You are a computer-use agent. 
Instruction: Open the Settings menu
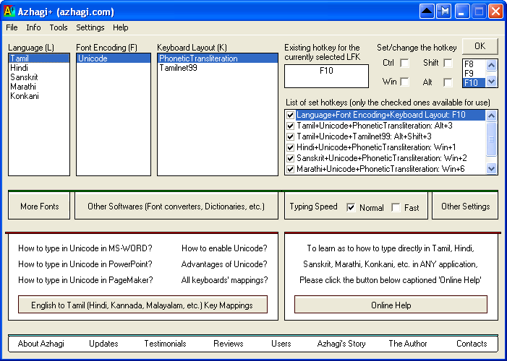pos(90,27)
